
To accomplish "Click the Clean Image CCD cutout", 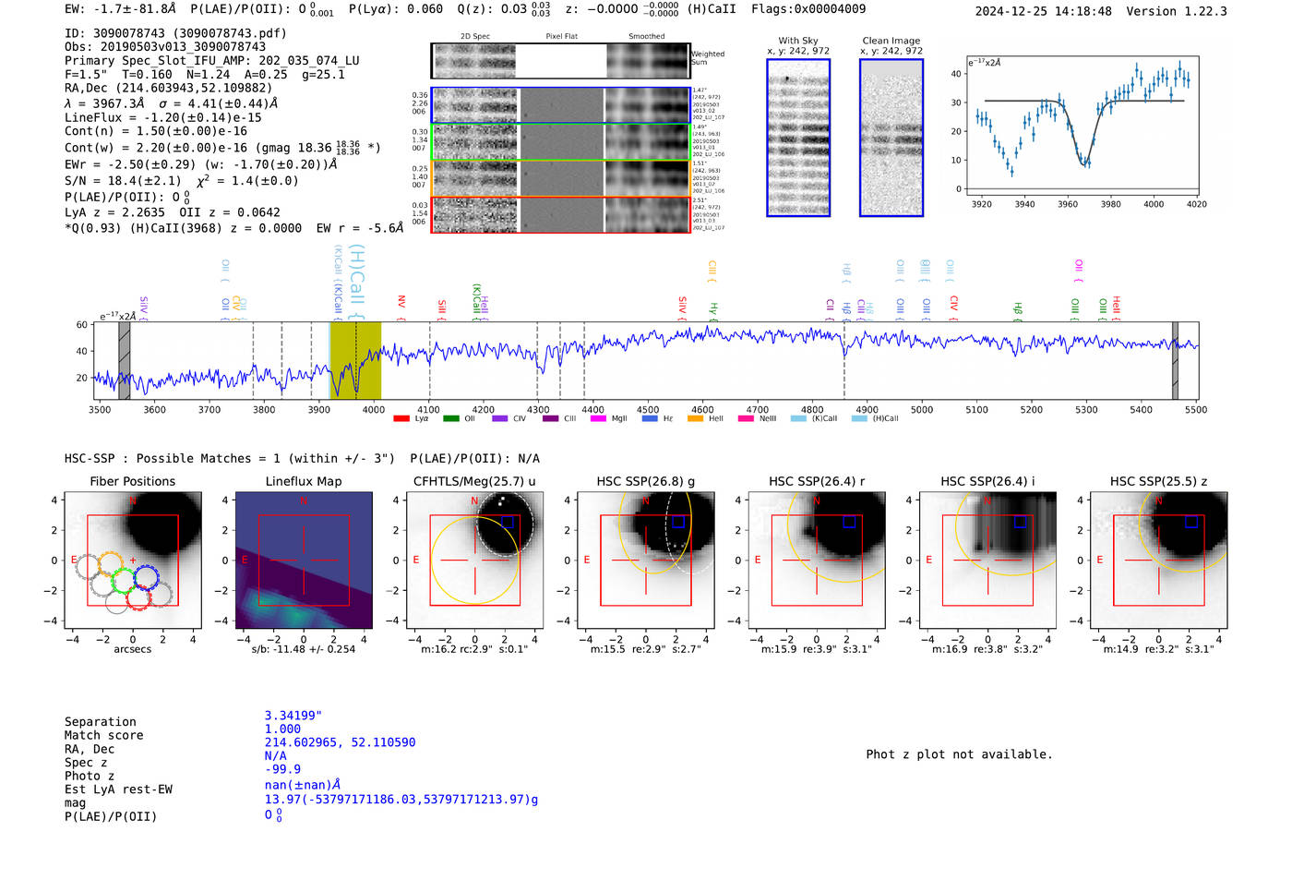I will [x=891, y=138].
